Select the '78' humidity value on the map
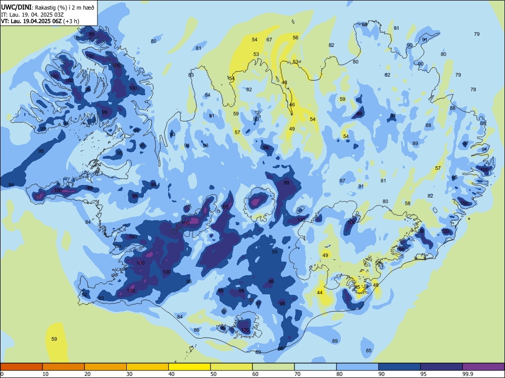Screen dimensions: 505x378 pos(473,89)
